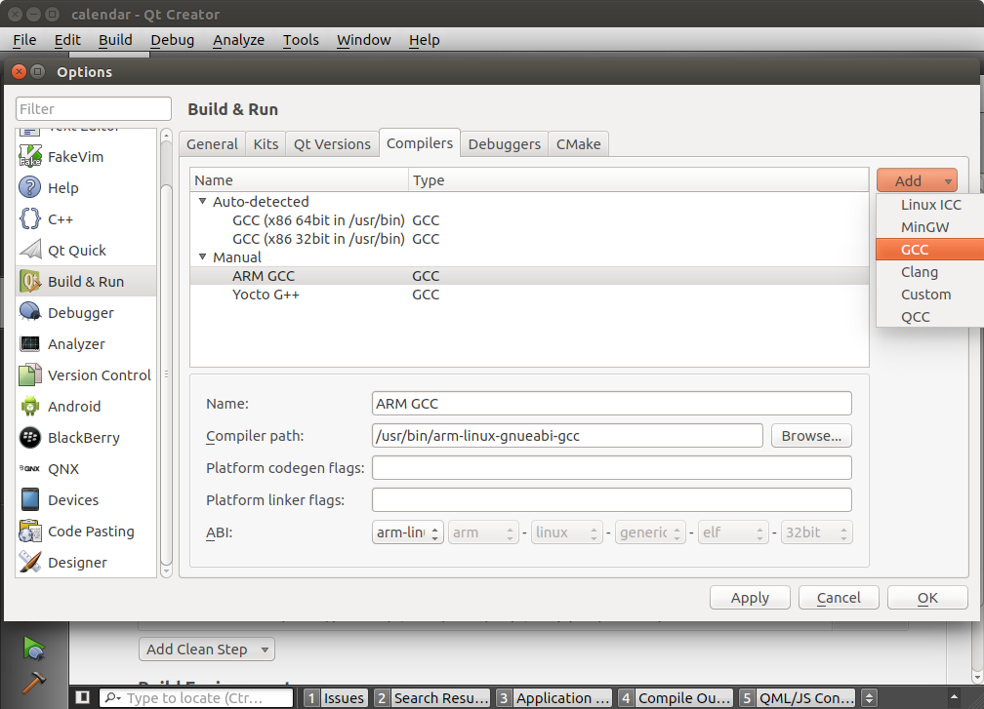Click the Platform codegen flags field
This screenshot has width=984, height=709.
(612, 468)
